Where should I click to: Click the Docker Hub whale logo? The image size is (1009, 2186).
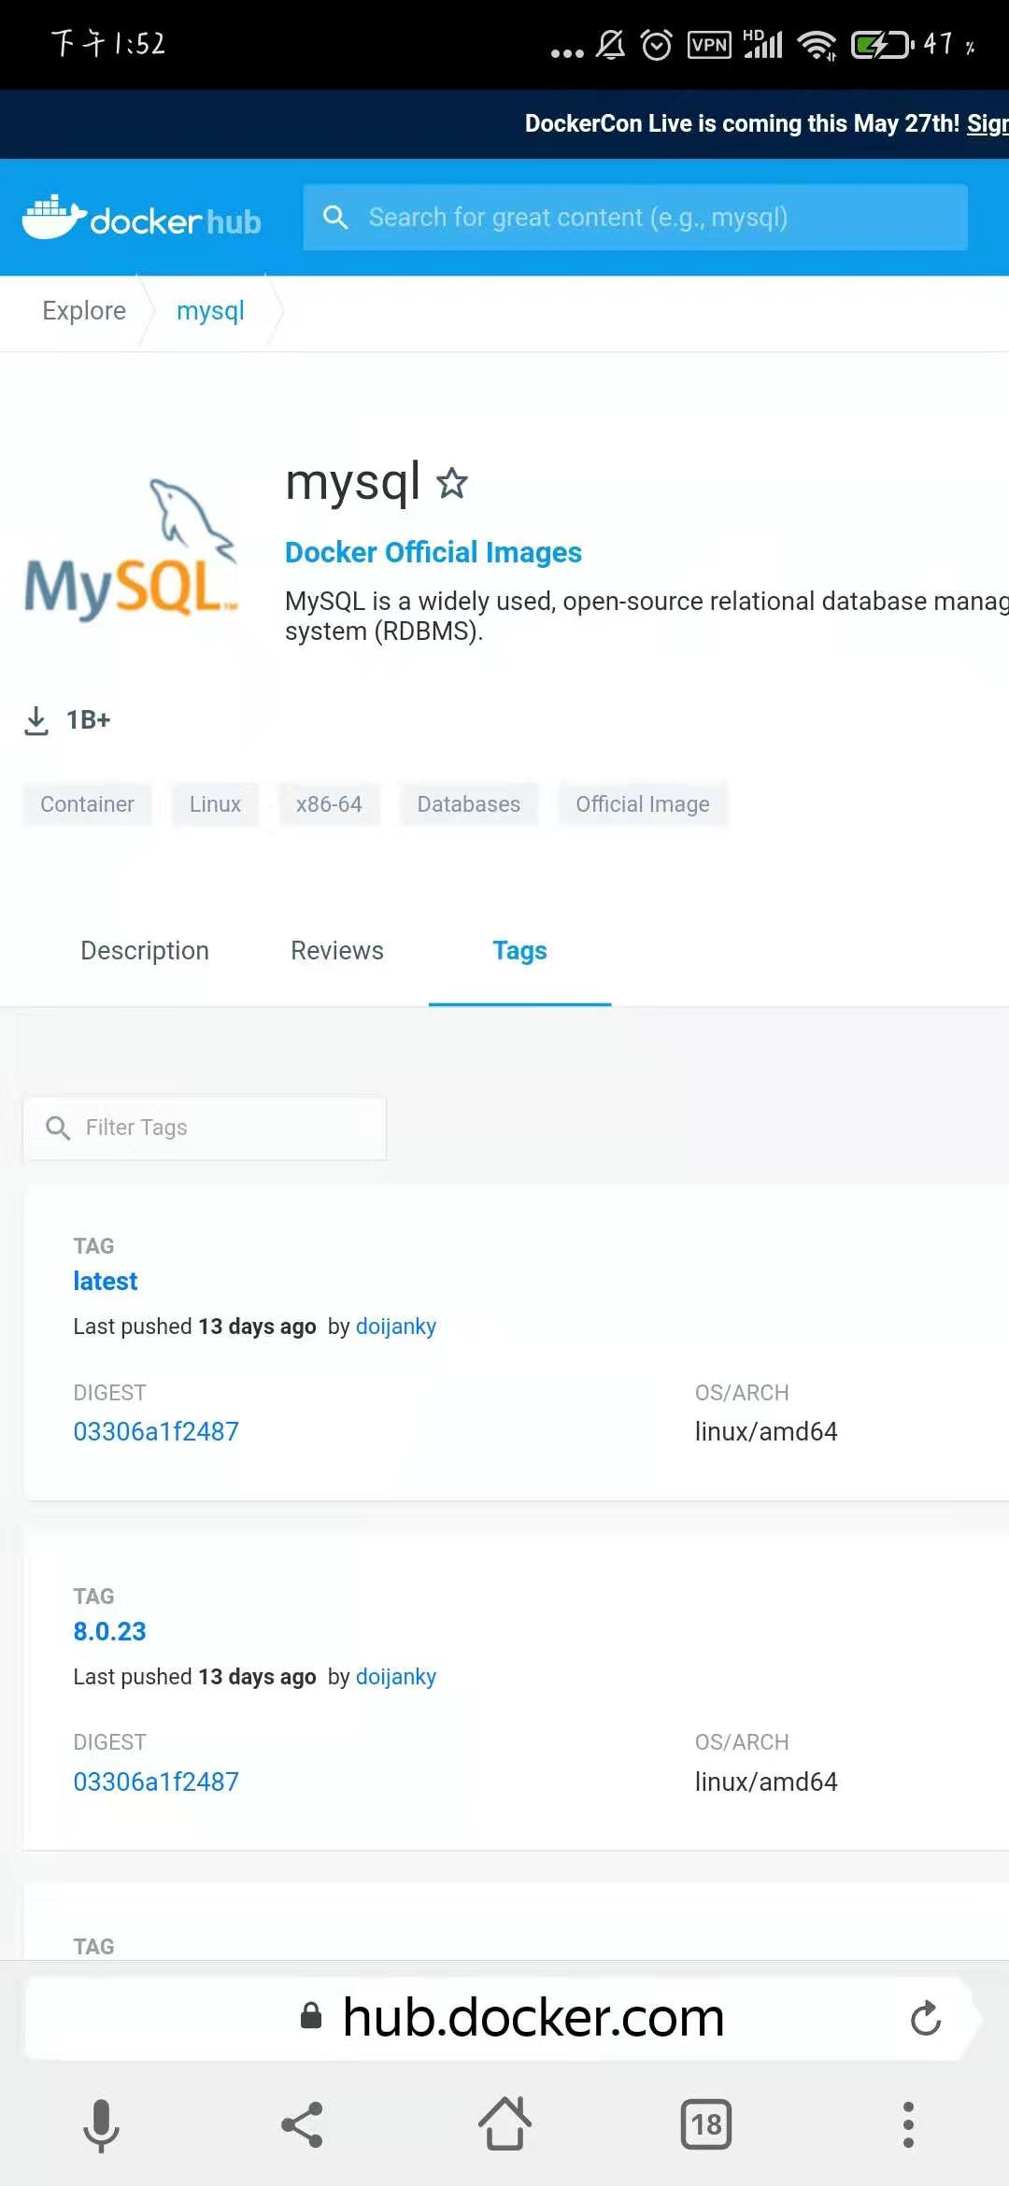click(140, 219)
